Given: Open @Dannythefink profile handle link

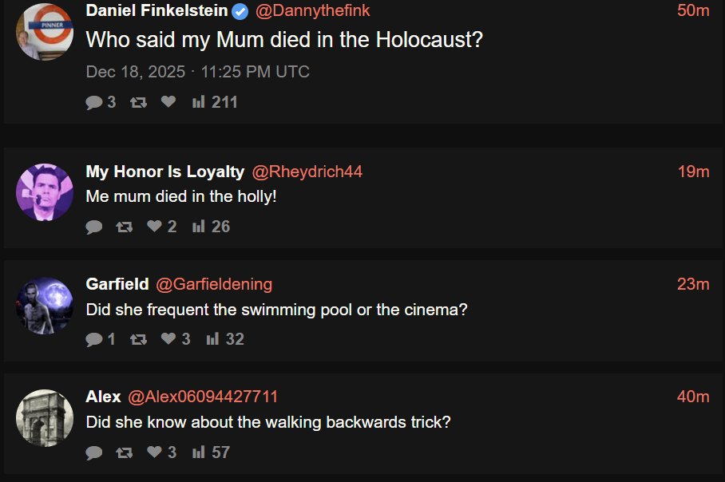Looking at the screenshot, I should [312, 10].
